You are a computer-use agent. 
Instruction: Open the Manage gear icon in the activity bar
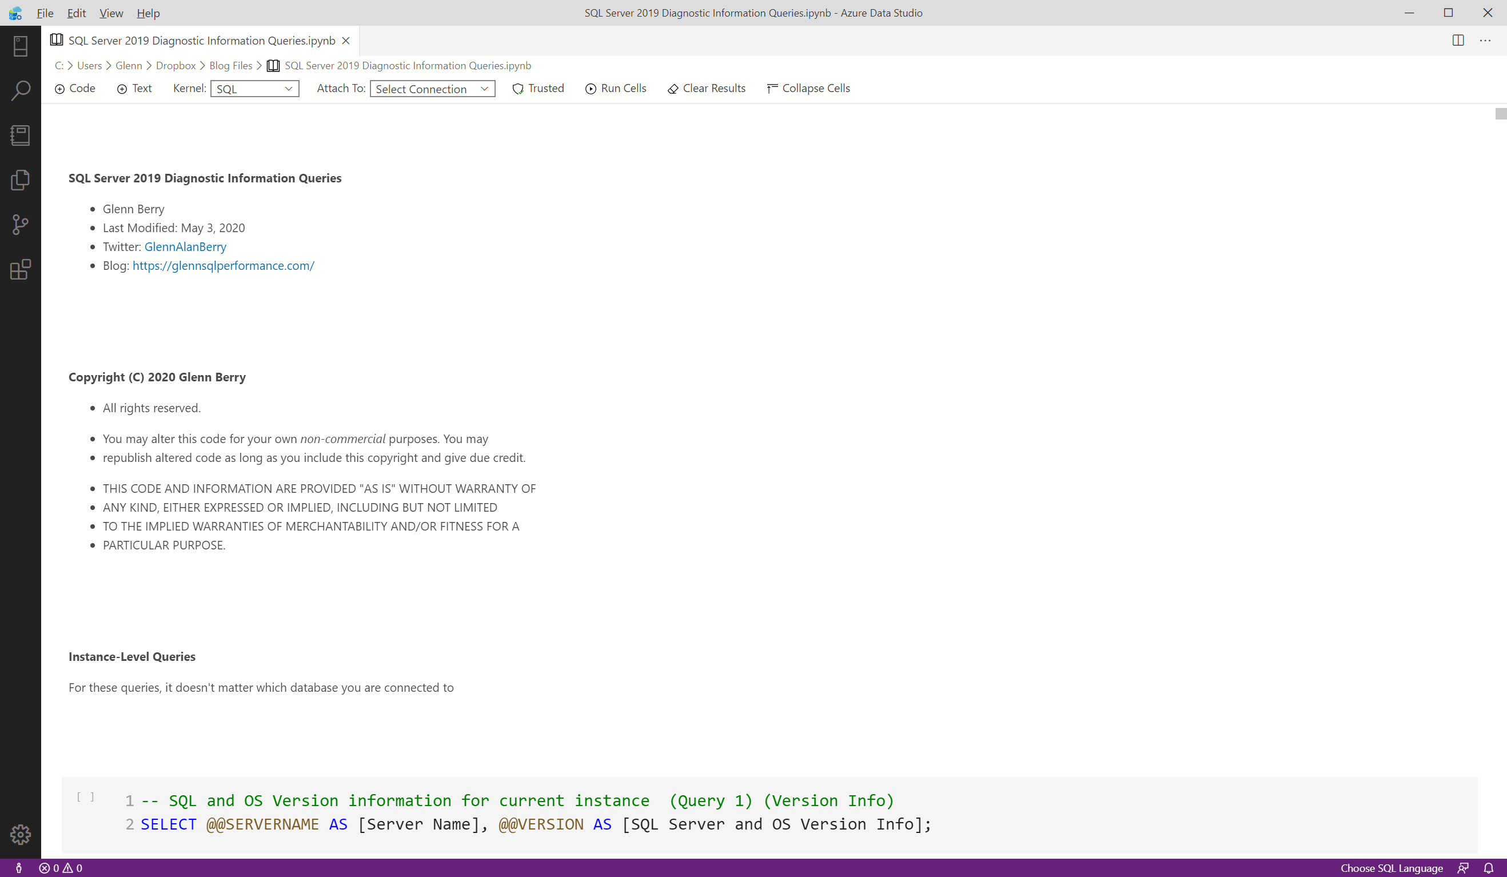(x=21, y=834)
